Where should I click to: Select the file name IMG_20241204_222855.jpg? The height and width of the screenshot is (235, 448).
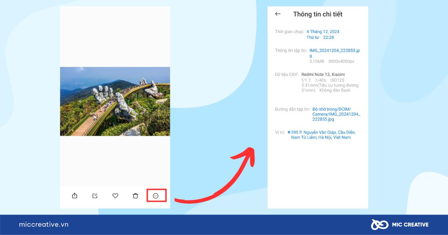click(335, 53)
